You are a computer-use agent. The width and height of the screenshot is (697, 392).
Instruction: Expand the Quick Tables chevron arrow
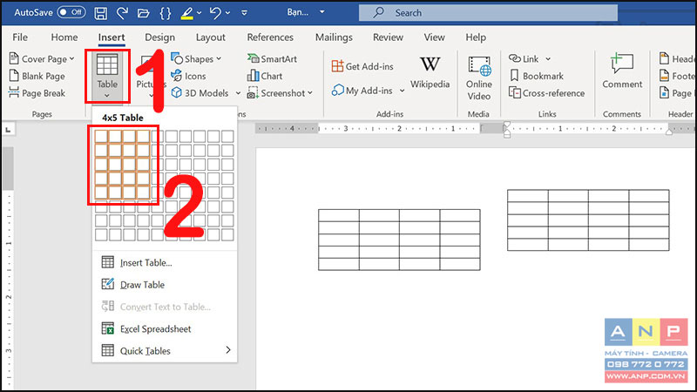pos(228,350)
